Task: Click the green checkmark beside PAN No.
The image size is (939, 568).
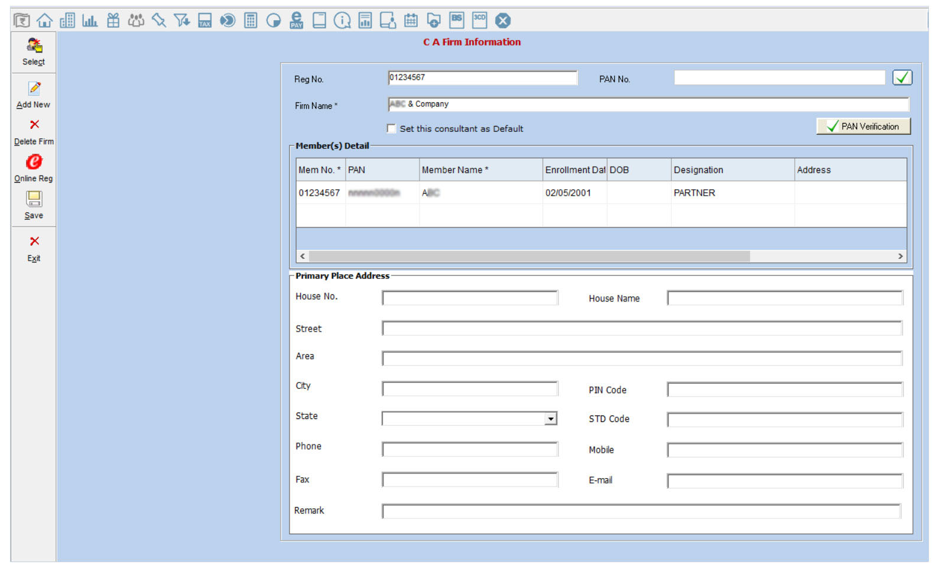Action: click(902, 78)
